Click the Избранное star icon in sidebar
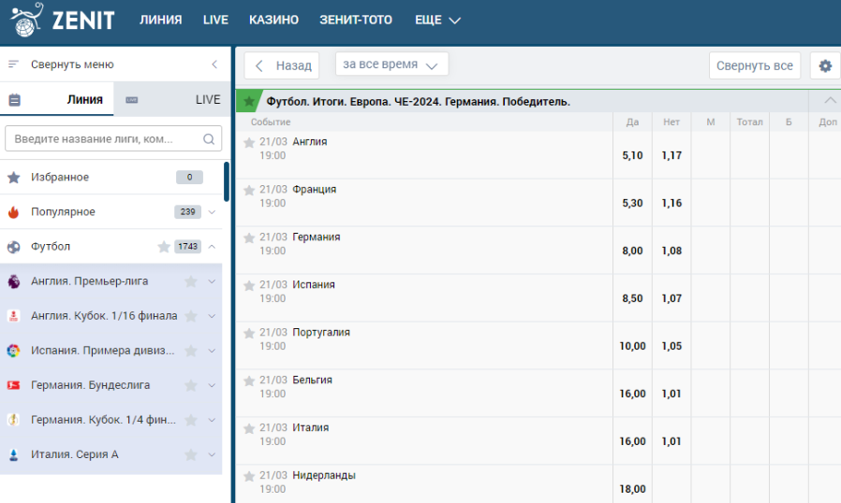Viewport: 841px width, 503px height. tap(13, 178)
